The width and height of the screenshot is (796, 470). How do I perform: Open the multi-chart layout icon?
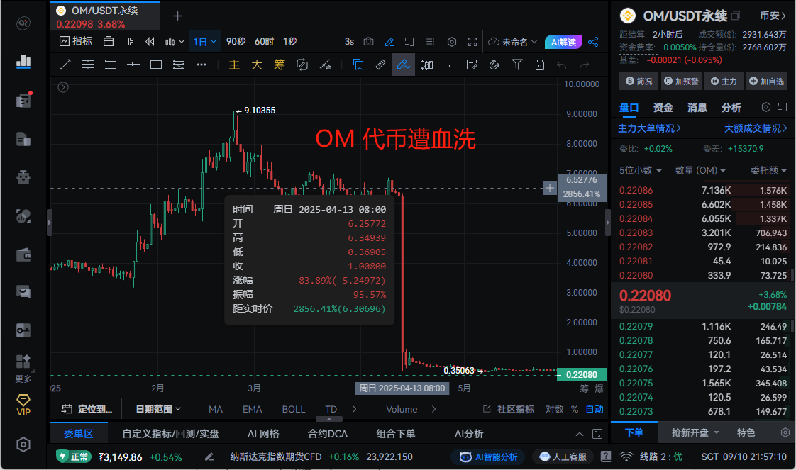tap(129, 42)
